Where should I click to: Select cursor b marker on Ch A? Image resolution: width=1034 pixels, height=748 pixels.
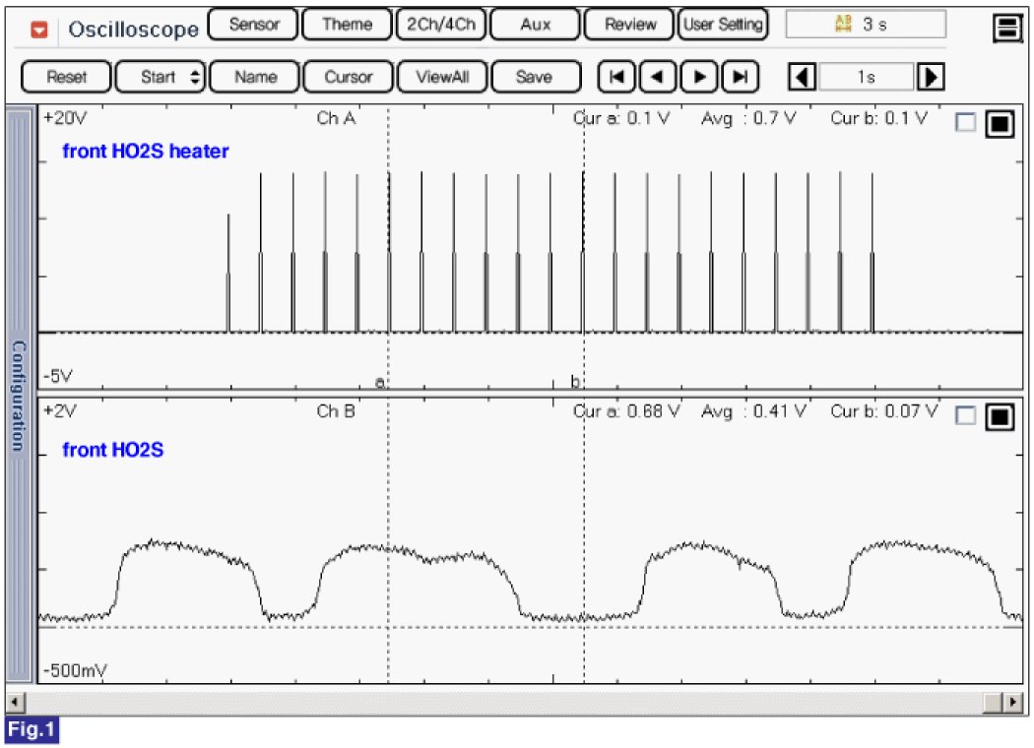tap(575, 382)
